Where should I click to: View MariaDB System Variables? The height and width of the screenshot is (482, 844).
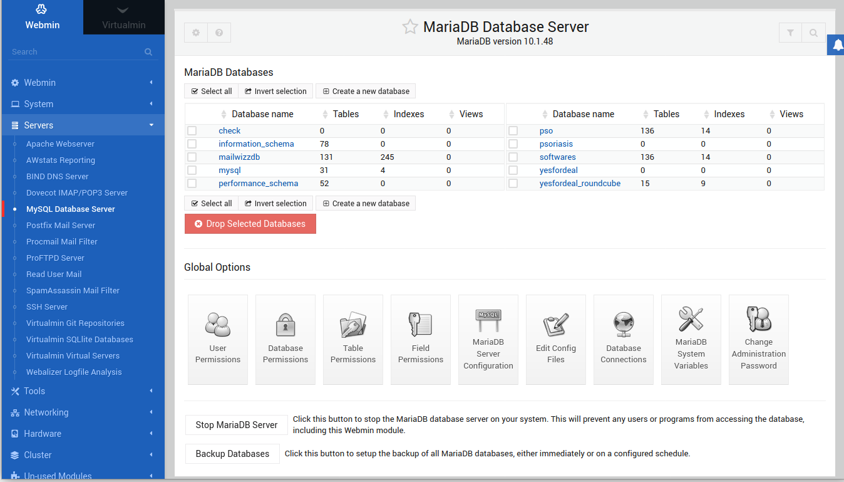691,340
